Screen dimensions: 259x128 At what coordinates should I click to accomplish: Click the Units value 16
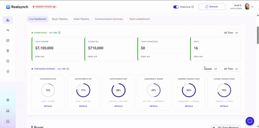point(196,48)
